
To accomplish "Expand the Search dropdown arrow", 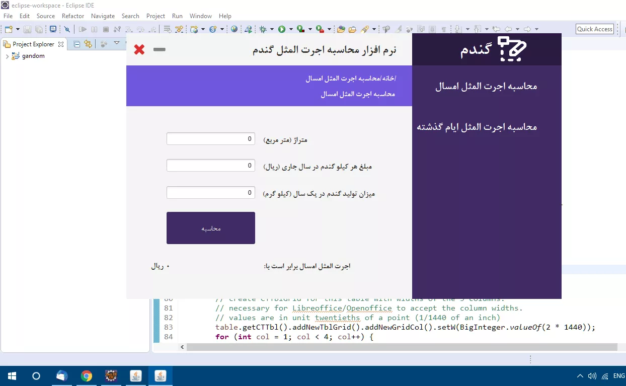I will pyautogui.click(x=374, y=29).
